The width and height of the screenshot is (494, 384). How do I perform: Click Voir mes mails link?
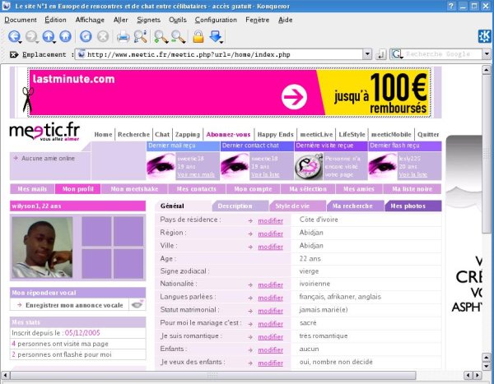[x=196, y=174]
